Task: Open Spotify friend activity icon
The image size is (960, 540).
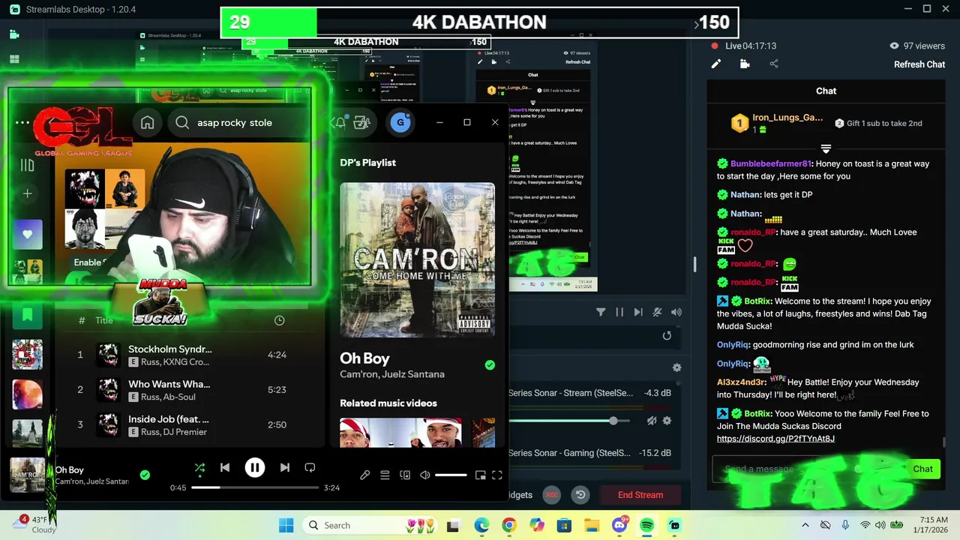Action: [362, 123]
